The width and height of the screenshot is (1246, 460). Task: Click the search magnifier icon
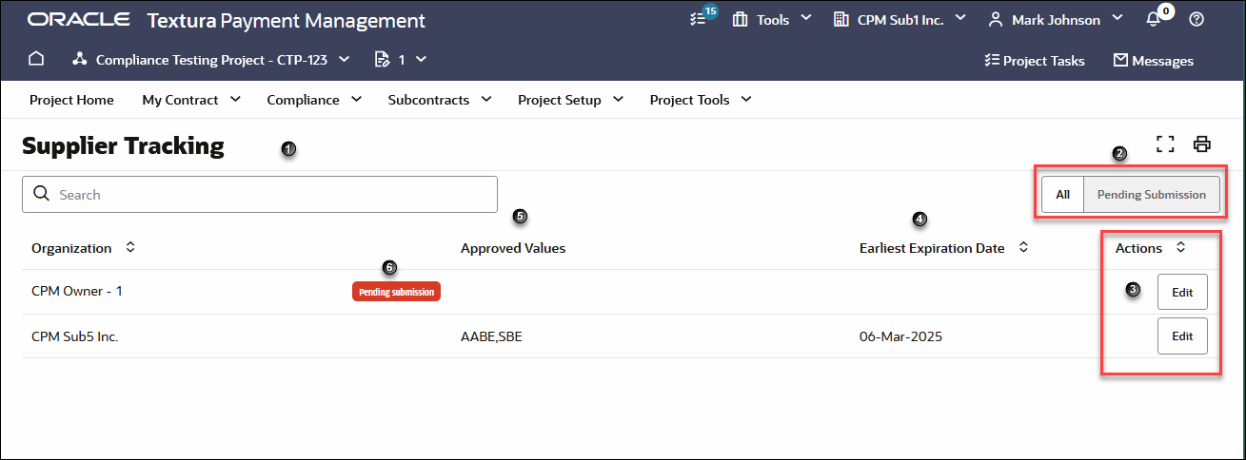pyautogui.click(x=41, y=194)
